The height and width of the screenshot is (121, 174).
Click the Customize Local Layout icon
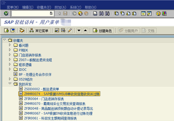(164, 14)
